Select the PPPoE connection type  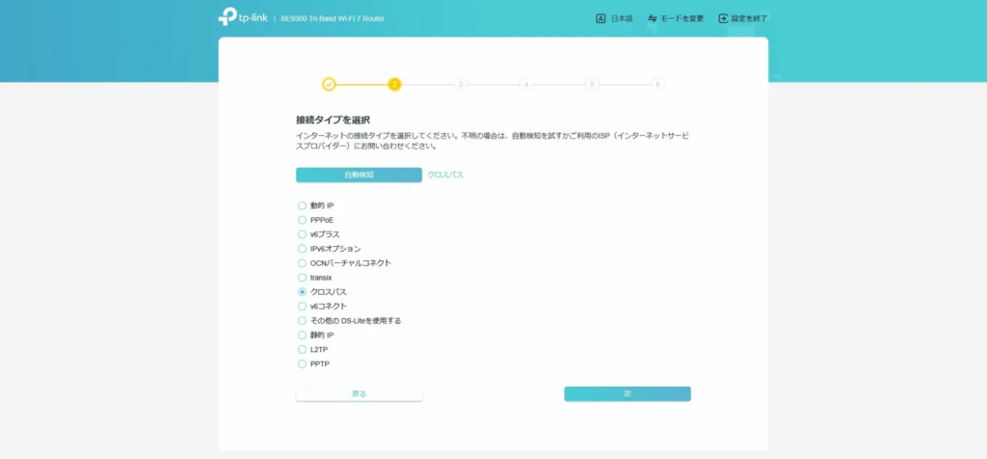coord(302,220)
